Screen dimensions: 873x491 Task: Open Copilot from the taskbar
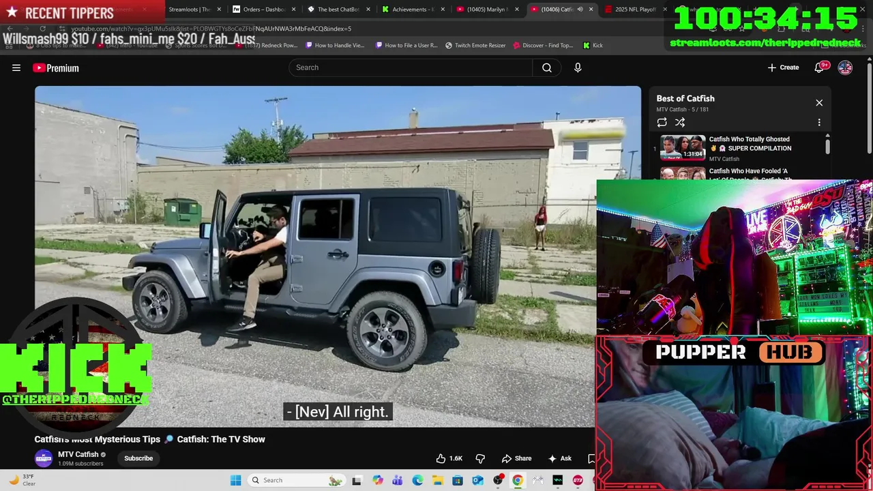coord(378,480)
